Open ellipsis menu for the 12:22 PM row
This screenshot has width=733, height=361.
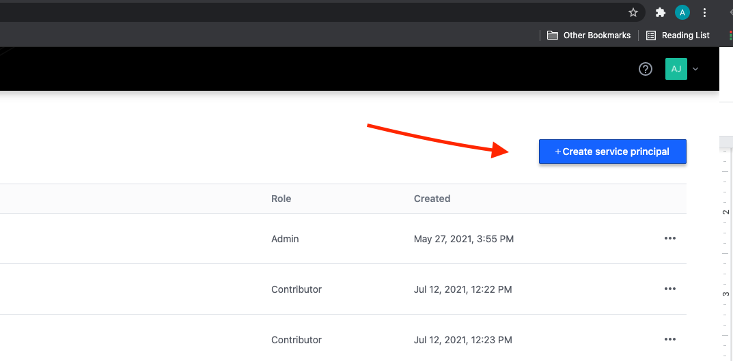point(669,289)
